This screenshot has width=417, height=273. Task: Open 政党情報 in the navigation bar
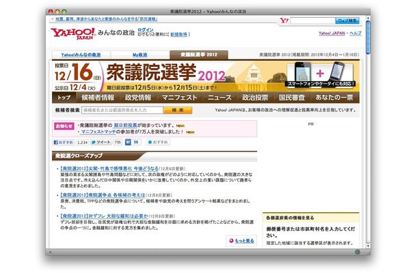138,98
